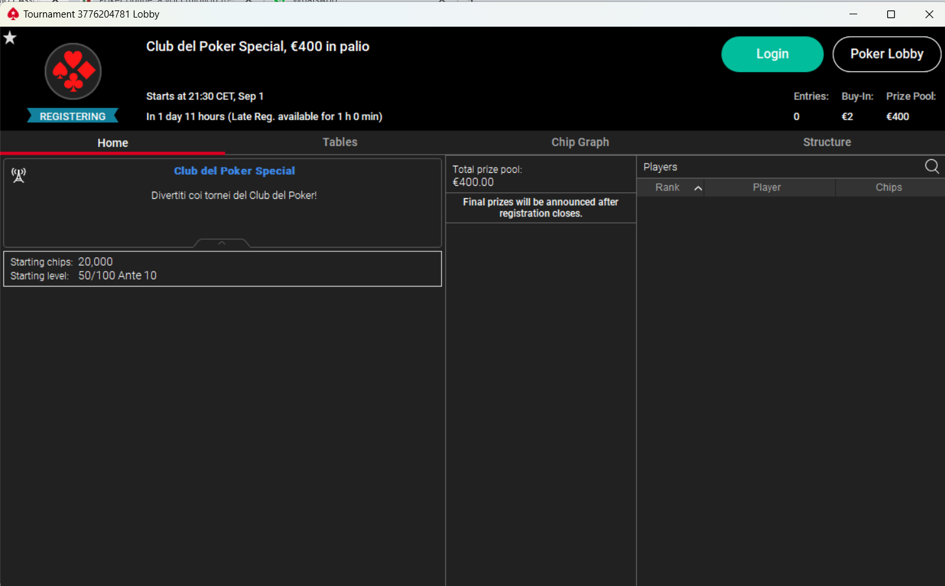Close the Tournament Lobby window
945x586 pixels.
tap(929, 14)
